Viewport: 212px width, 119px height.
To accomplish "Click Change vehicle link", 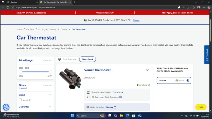I will (x=136, y=20).
